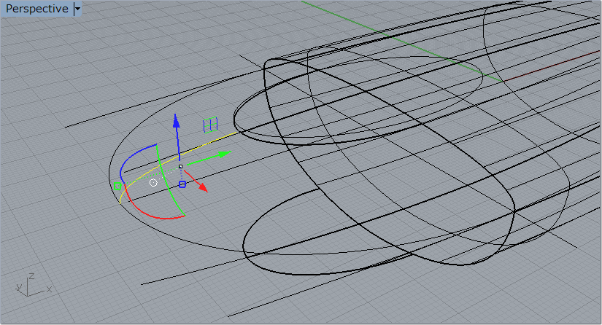Screen dimensions: 602x325
Task: Open the gumball menu white circle
Action: click(153, 183)
